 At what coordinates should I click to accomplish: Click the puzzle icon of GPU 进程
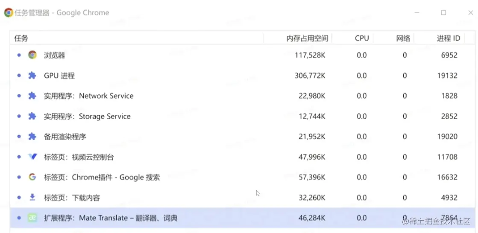click(x=32, y=76)
